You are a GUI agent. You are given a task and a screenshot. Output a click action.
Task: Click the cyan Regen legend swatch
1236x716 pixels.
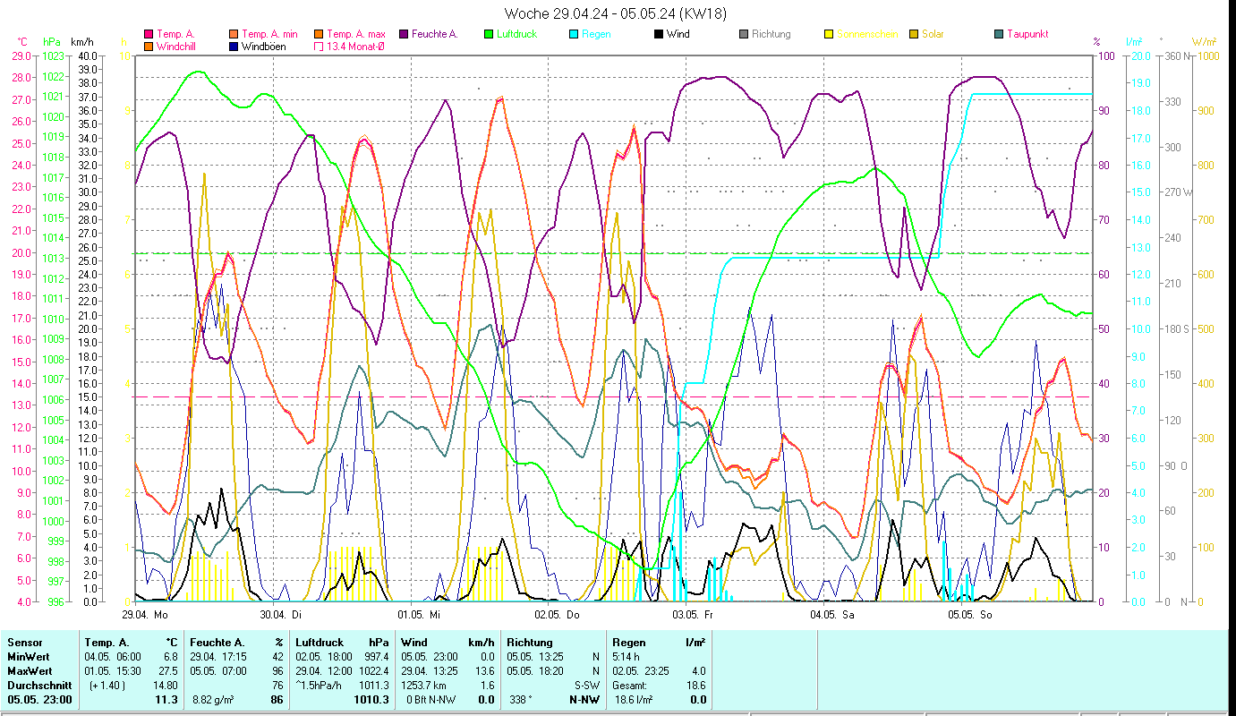click(574, 34)
